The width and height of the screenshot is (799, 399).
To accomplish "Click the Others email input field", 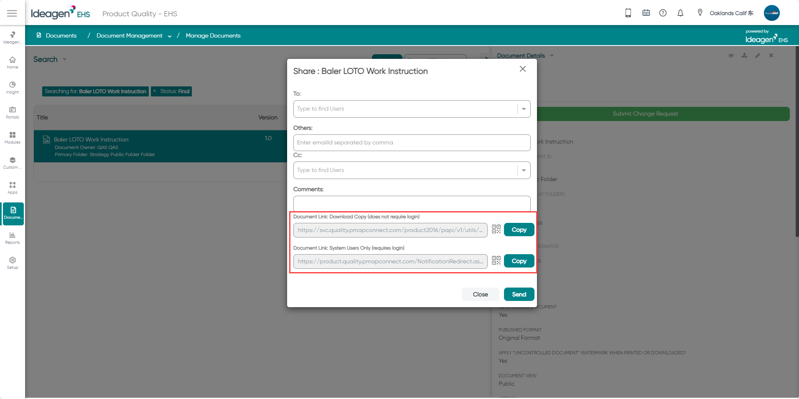I will (412, 143).
